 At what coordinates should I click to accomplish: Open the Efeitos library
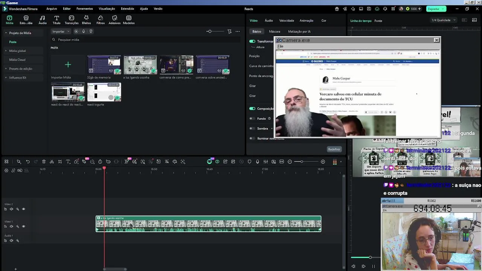(86, 20)
